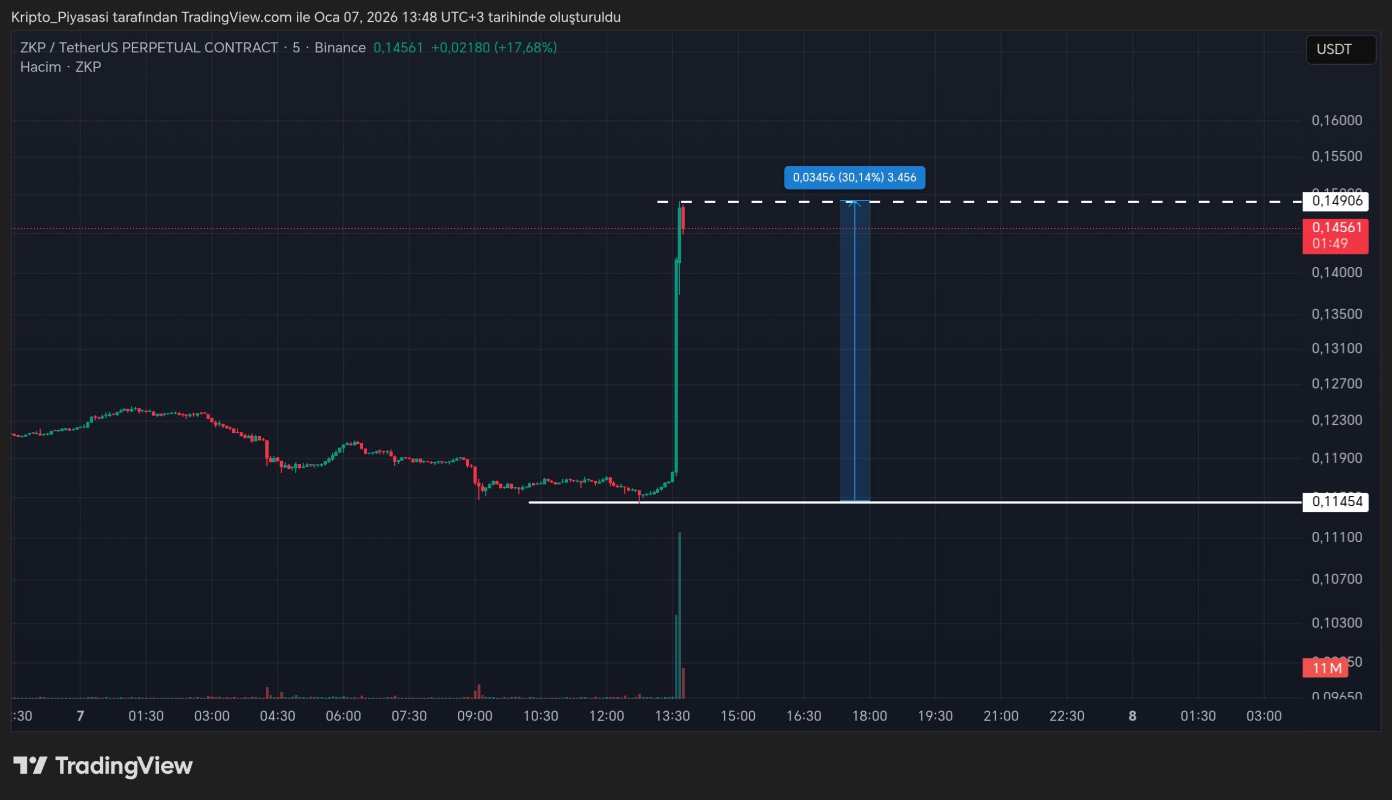Viewport: 1392px width, 800px height.
Task: Click the +17,68% change value
Action: (525, 48)
